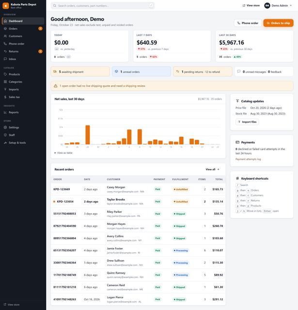Click the Catalog updates upload icon
This screenshot has width=298, height=310.
(237, 101)
